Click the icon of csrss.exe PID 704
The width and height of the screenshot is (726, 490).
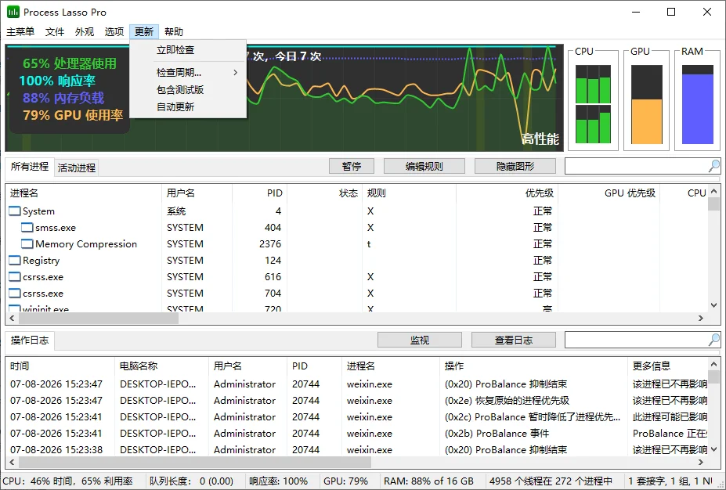(15, 294)
